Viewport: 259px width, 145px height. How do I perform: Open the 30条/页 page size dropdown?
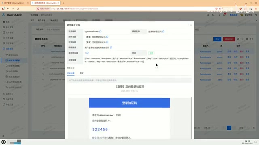coord(211,128)
